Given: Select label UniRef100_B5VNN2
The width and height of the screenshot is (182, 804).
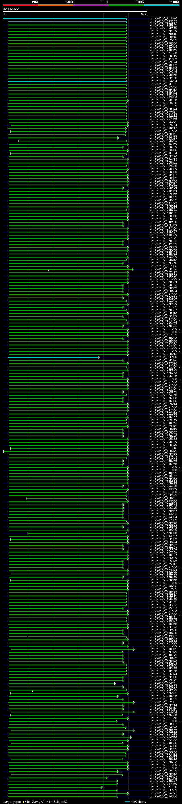Looking at the screenshot, I should click(163, 777).
